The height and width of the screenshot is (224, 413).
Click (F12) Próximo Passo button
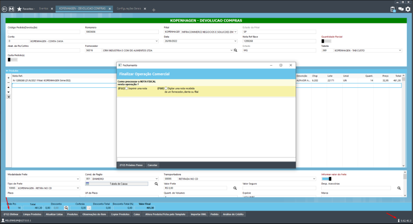point(131,165)
